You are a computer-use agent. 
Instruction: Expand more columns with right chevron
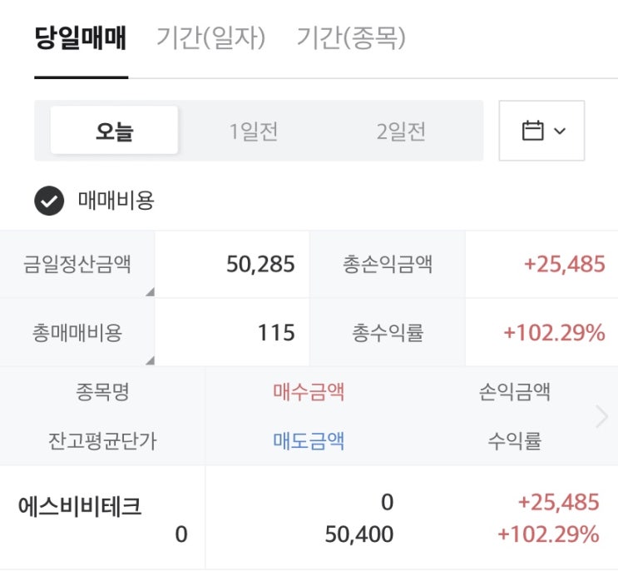[x=602, y=416]
